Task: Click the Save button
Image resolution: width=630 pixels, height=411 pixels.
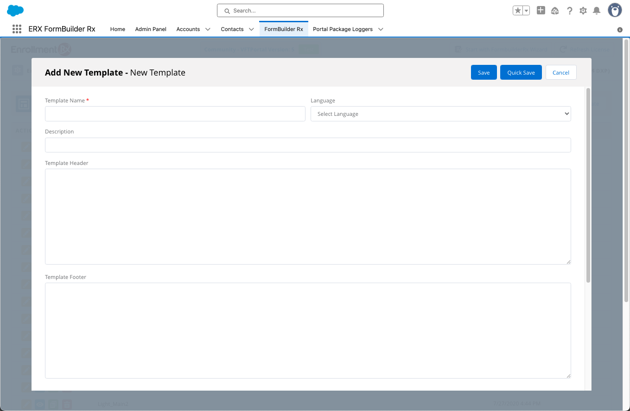Action: tap(484, 73)
